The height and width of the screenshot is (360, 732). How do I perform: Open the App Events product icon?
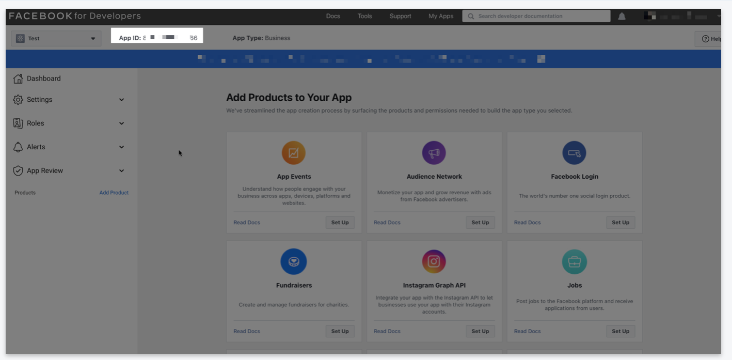click(293, 152)
